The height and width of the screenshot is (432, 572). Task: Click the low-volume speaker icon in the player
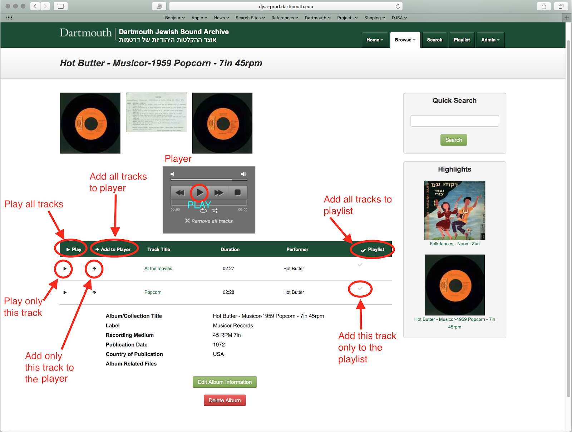pyautogui.click(x=172, y=174)
